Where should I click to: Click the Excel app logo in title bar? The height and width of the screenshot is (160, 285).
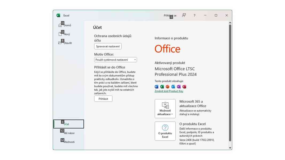point(58,15)
